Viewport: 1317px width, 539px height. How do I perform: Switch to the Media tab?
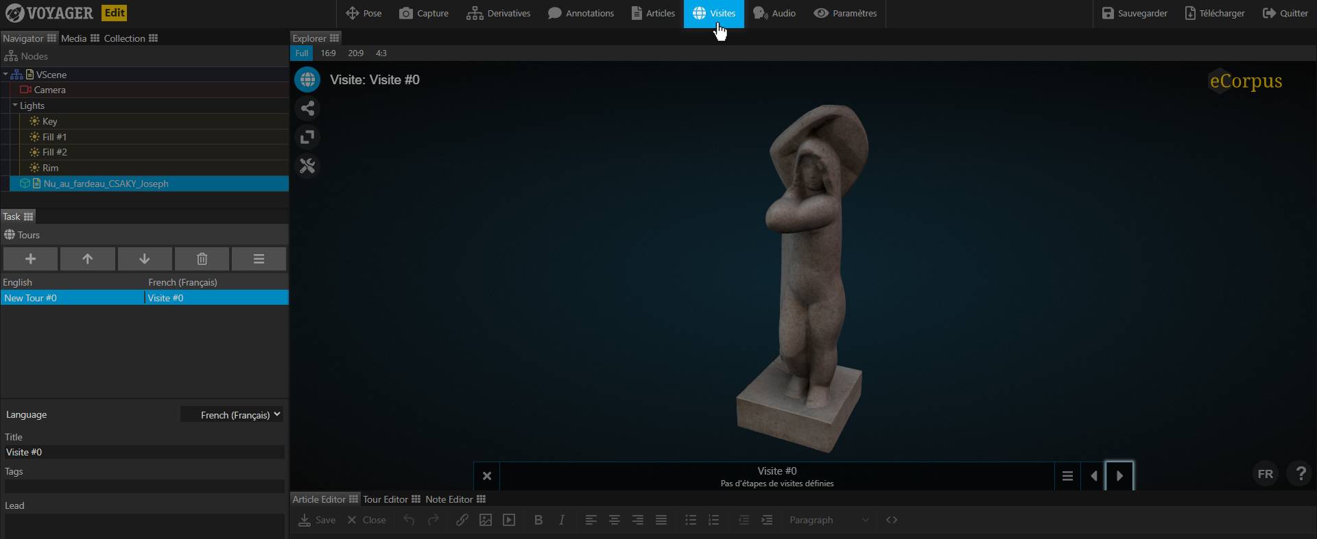pos(80,38)
